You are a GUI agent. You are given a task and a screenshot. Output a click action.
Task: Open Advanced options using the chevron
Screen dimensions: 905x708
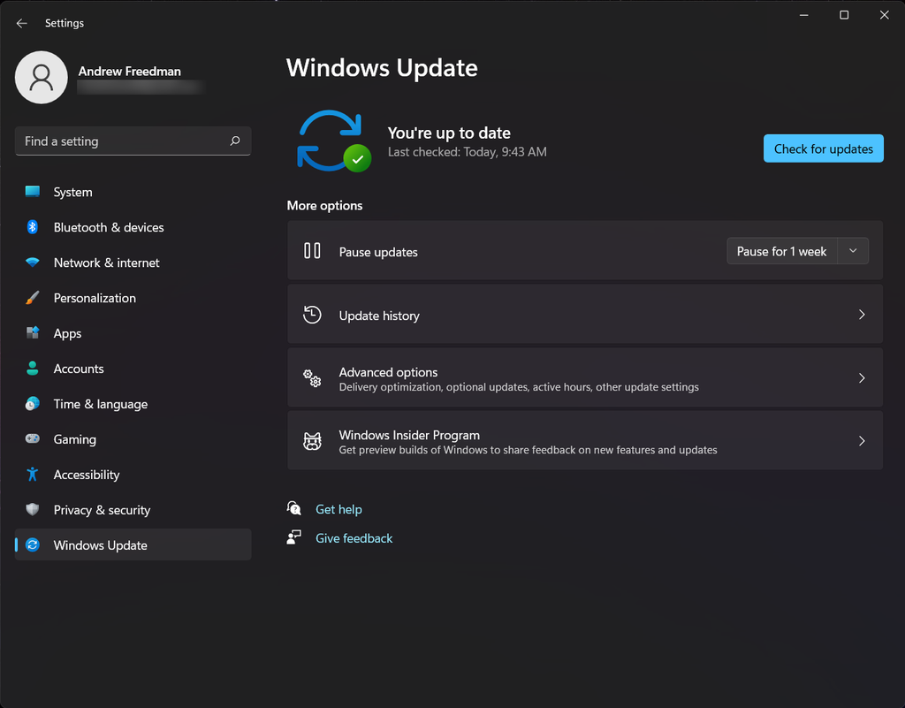[861, 378]
